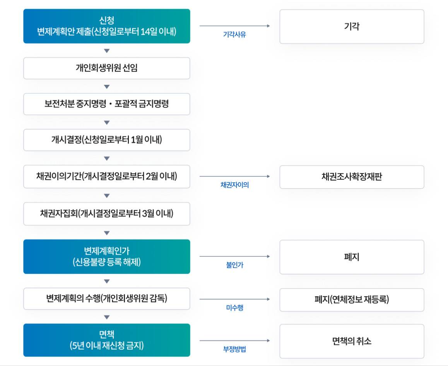
Task: Click the 개인회생위원 선임 step box
Action: coord(107,68)
